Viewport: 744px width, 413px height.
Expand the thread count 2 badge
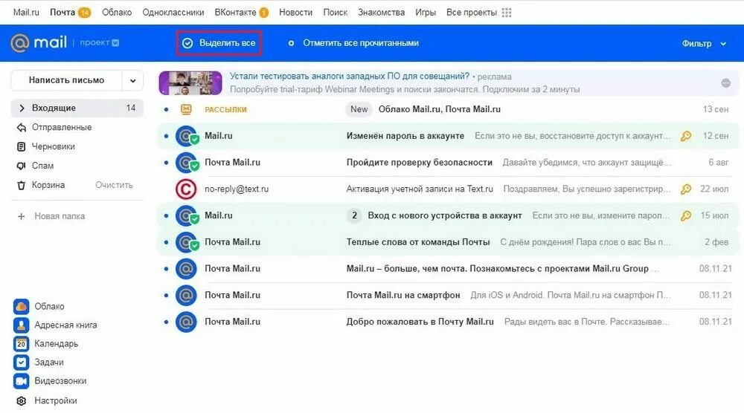(x=354, y=215)
